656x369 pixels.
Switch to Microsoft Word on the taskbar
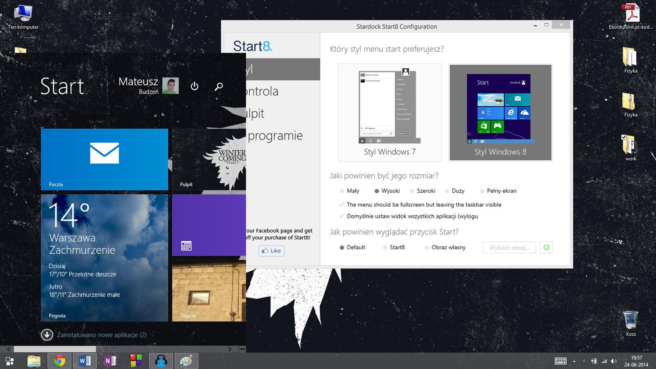[x=85, y=361]
